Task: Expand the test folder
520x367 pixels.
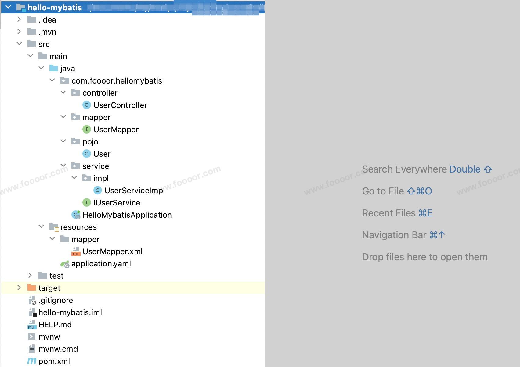Action: [30, 276]
